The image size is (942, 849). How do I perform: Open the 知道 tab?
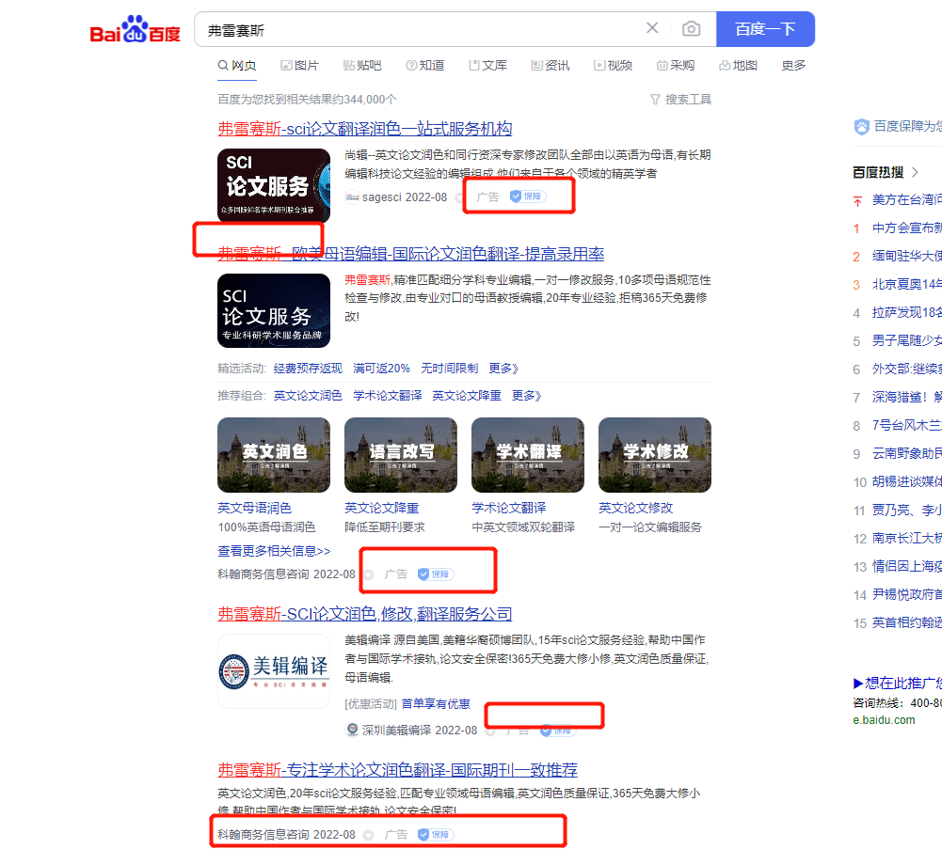[424, 66]
